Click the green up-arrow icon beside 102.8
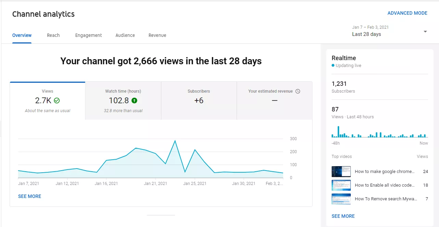The image size is (439, 227). 134,101
